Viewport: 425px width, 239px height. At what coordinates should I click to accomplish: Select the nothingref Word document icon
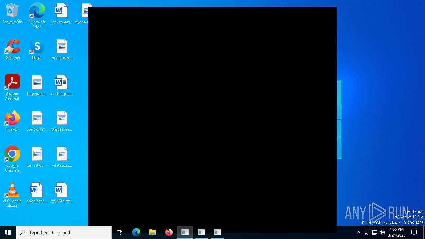(62, 86)
